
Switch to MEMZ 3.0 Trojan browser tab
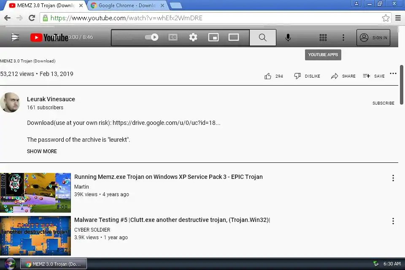coord(46,5)
